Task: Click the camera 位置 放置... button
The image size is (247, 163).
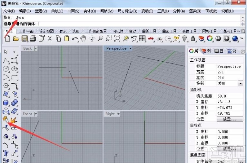Action: (230, 119)
